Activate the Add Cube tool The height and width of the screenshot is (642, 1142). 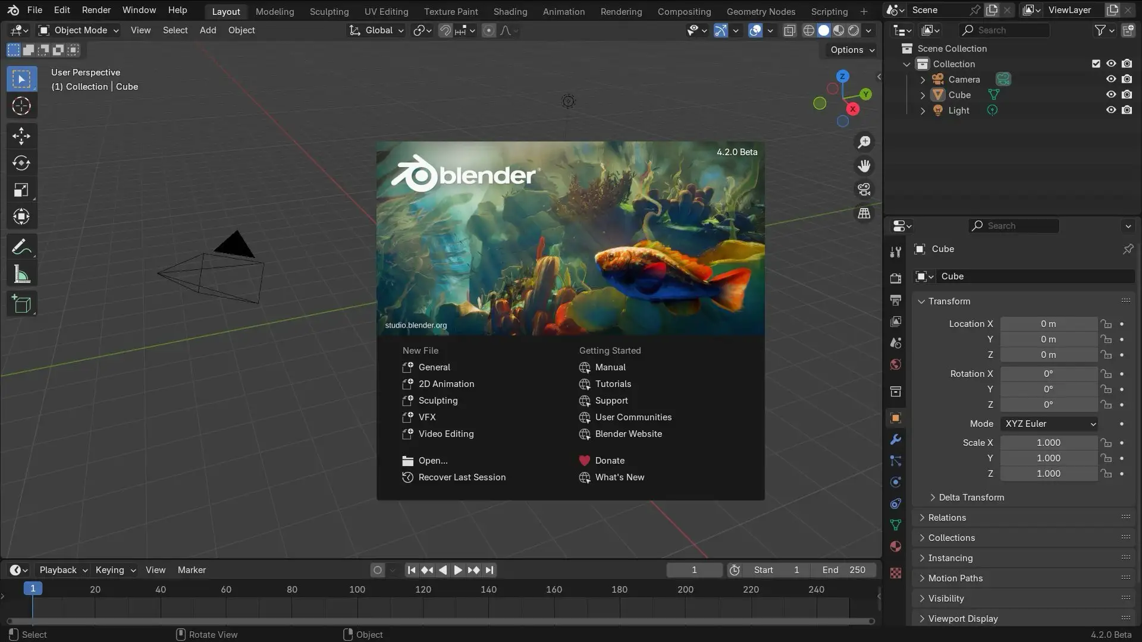click(21, 304)
